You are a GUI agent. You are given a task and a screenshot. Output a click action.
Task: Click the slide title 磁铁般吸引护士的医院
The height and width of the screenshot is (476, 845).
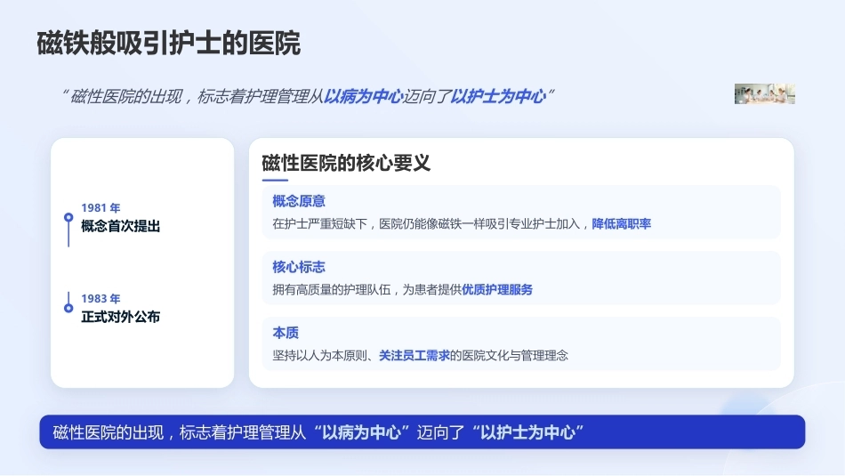click(x=169, y=43)
